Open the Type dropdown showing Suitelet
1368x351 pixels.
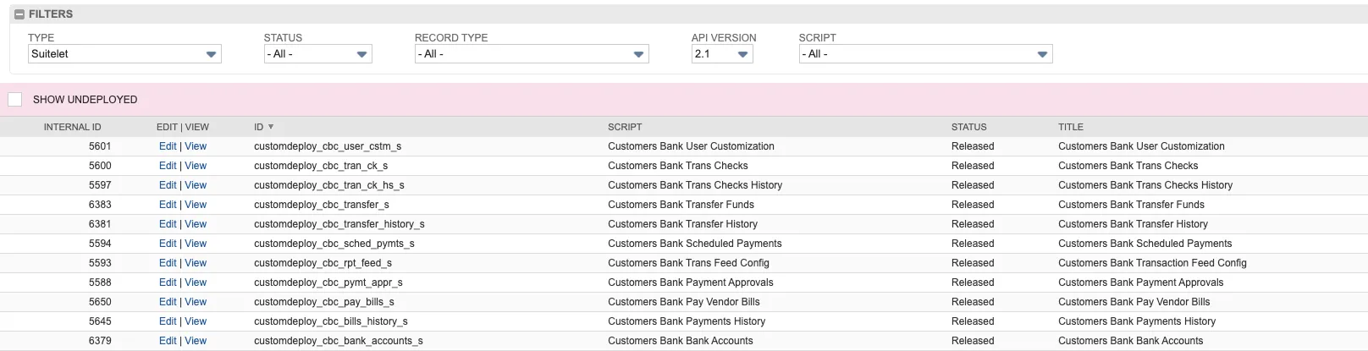pos(124,54)
